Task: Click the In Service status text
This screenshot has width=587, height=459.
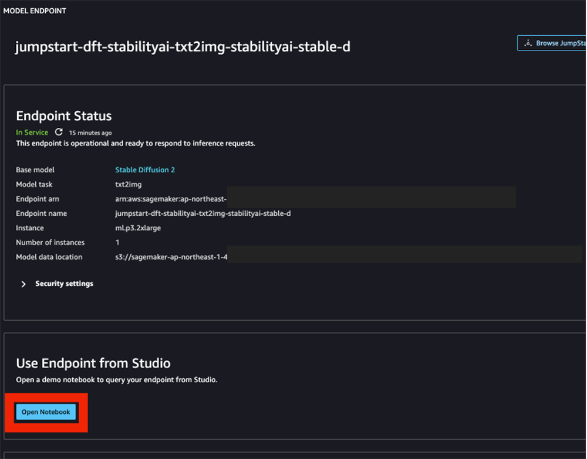Action: pyautogui.click(x=32, y=132)
